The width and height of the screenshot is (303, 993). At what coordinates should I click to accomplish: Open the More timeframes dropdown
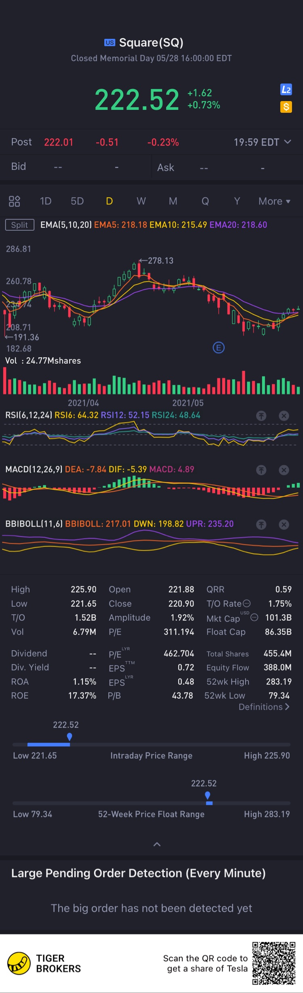click(274, 201)
